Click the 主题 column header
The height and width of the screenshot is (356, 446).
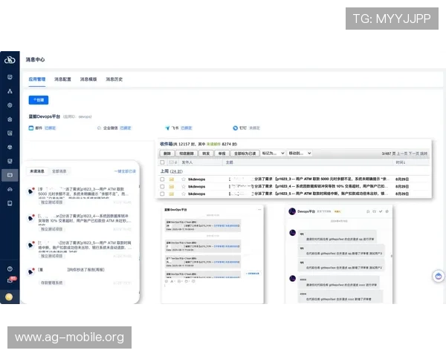[x=229, y=162]
